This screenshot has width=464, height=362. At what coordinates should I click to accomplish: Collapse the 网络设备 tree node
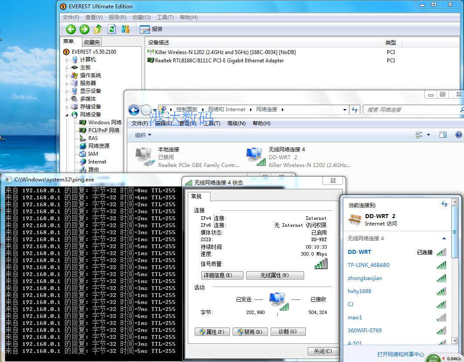[67, 115]
